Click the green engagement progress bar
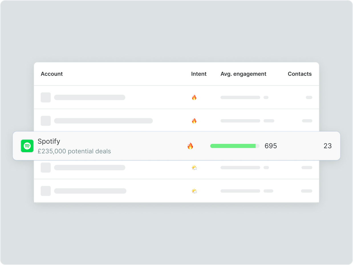The height and width of the screenshot is (265, 353). pyautogui.click(x=233, y=146)
